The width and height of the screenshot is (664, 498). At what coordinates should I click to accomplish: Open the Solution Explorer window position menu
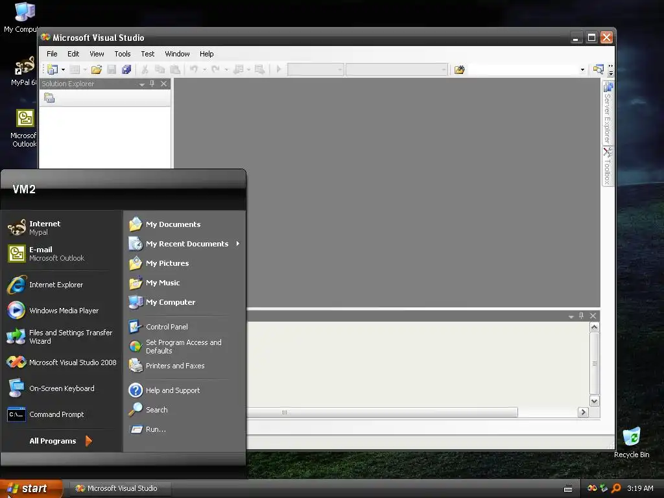(x=142, y=84)
